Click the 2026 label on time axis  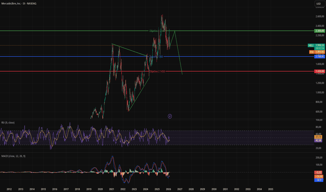click(168, 189)
